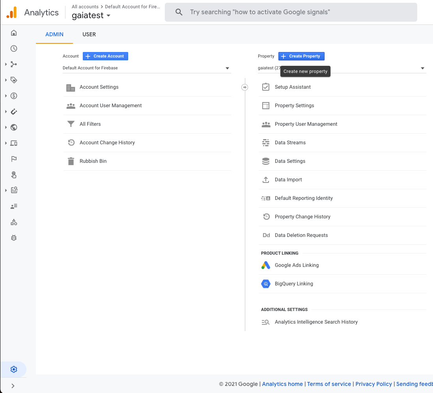
Task: Open the Audiences person-list sidebar icon
Action: pyautogui.click(x=14, y=206)
